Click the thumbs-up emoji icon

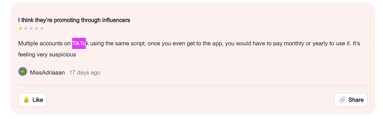click(x=26, y=100)
